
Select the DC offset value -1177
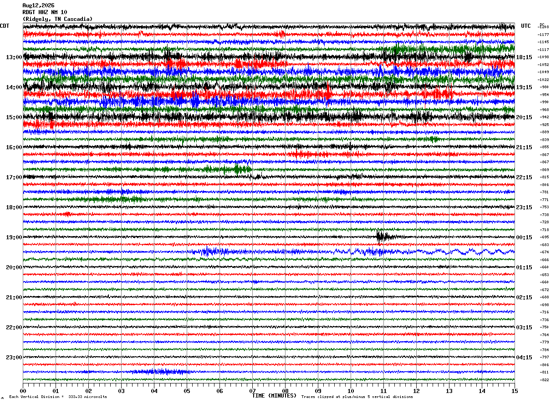pyautogui.click(x=544, y=35)
